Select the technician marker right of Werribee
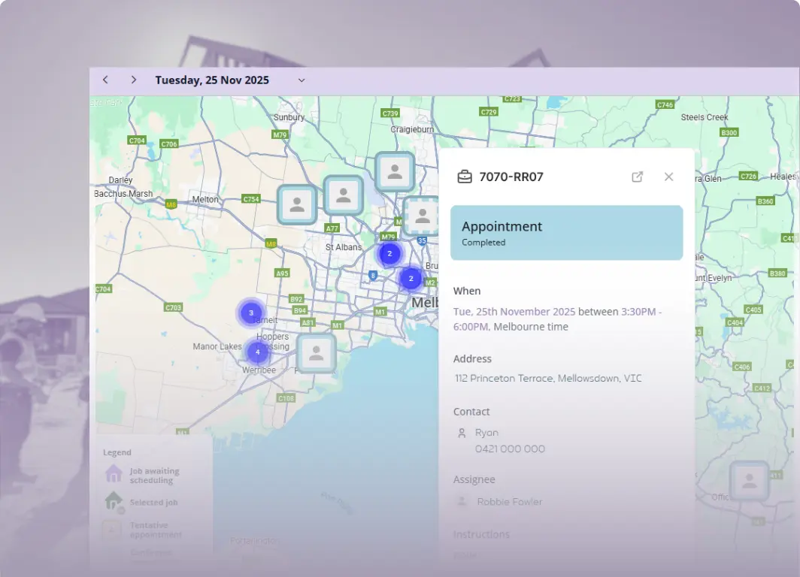The height and width of the screenshot is (577, 800). click(x=316, y=353)
